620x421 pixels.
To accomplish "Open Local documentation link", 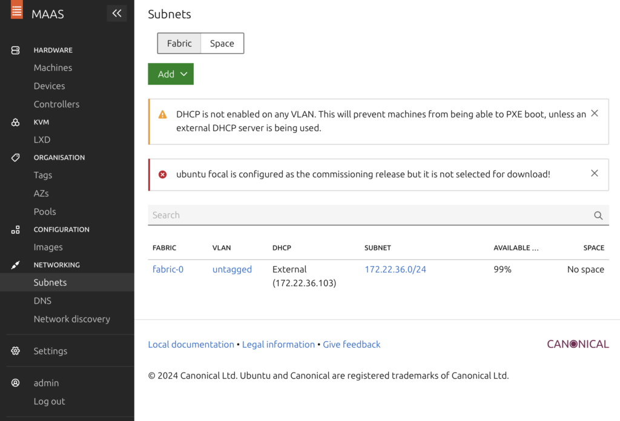I will [x=191, y=344].
